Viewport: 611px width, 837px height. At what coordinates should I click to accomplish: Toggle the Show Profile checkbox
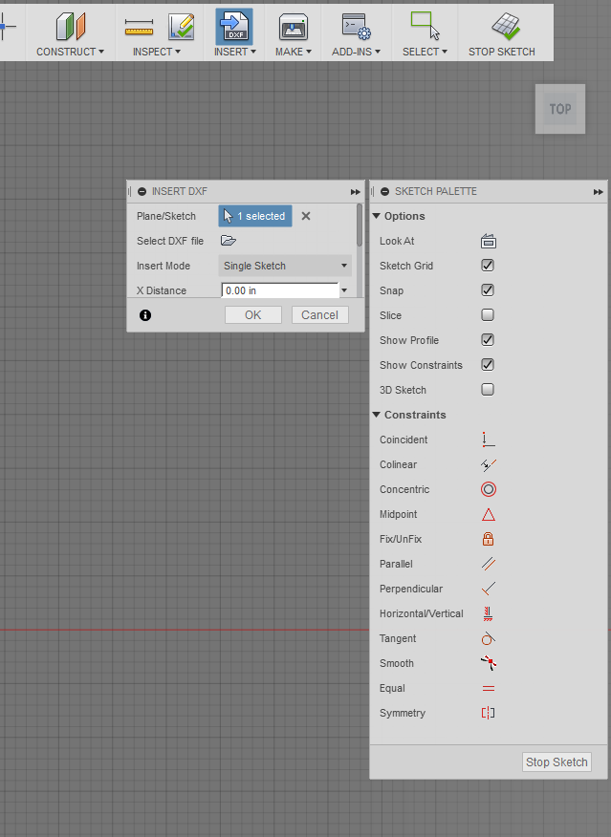[x=488, y=339]
